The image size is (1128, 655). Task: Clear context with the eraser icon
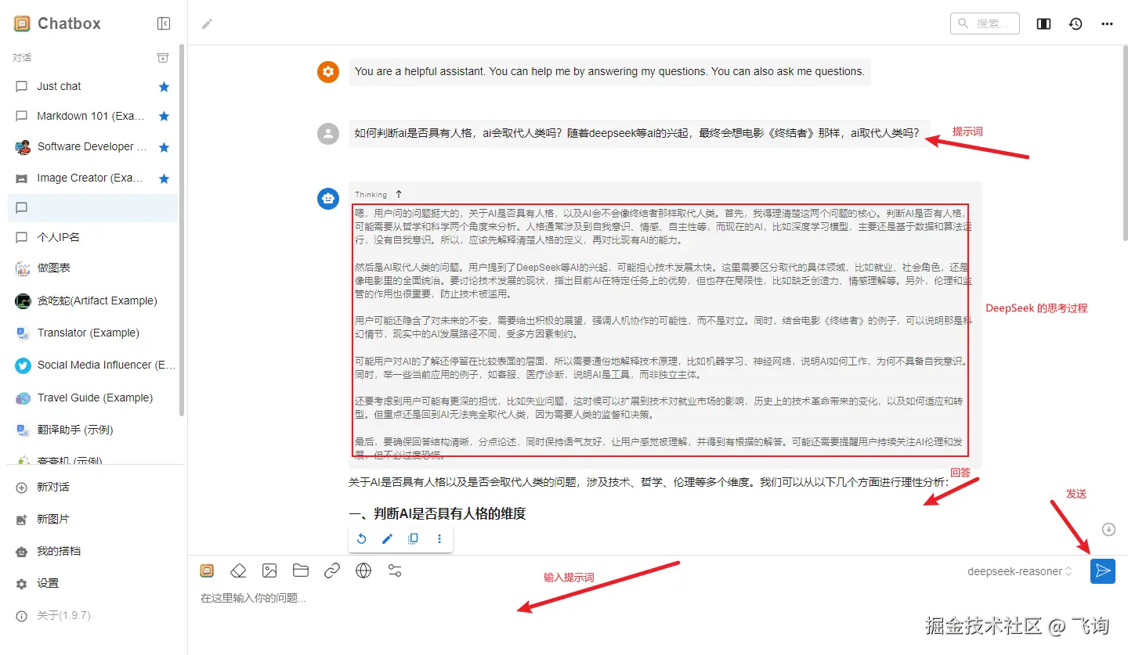coord(238,570)
